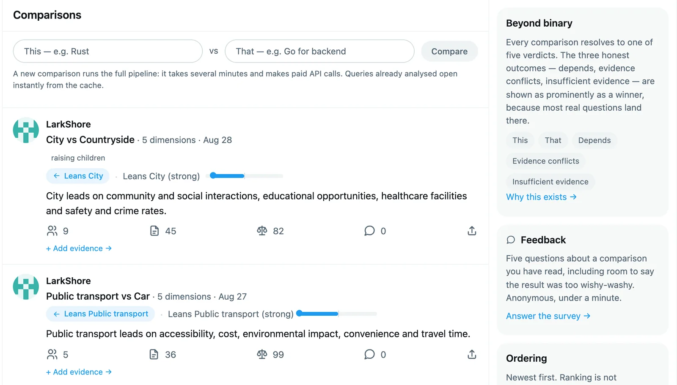Select the Leans City verdict chip
Image resolution: width=677 pixels, height=385 pixels.
point(78,176)
